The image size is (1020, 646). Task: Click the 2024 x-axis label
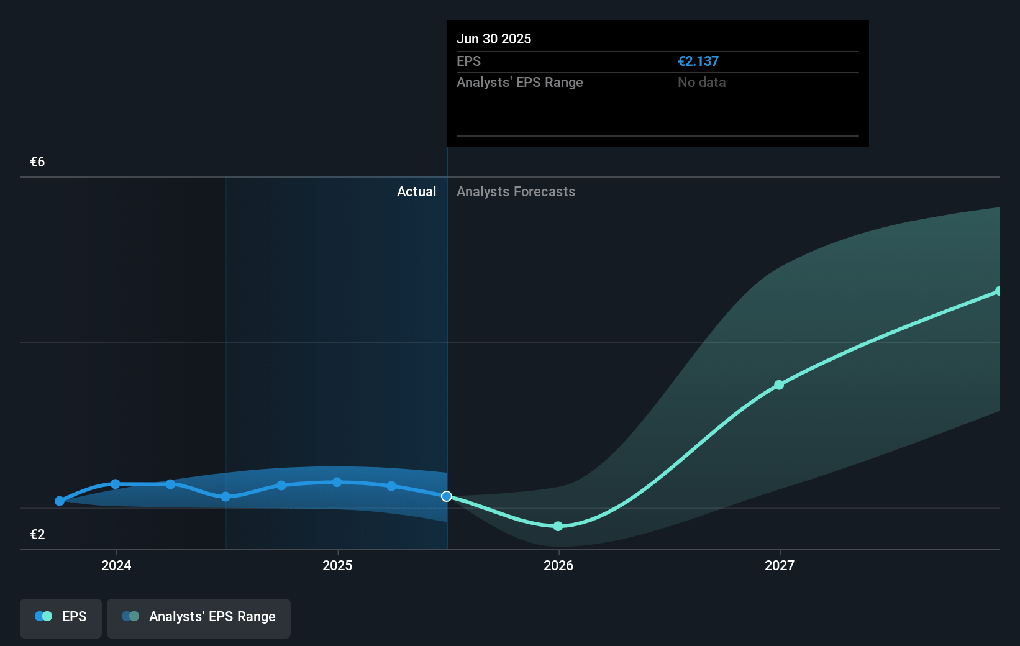(116, 565)
